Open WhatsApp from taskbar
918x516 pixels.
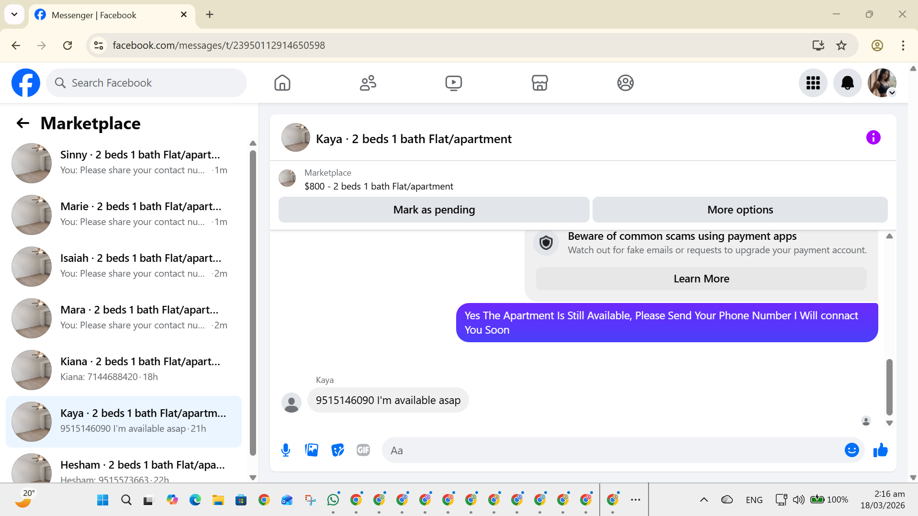point(333,500)
